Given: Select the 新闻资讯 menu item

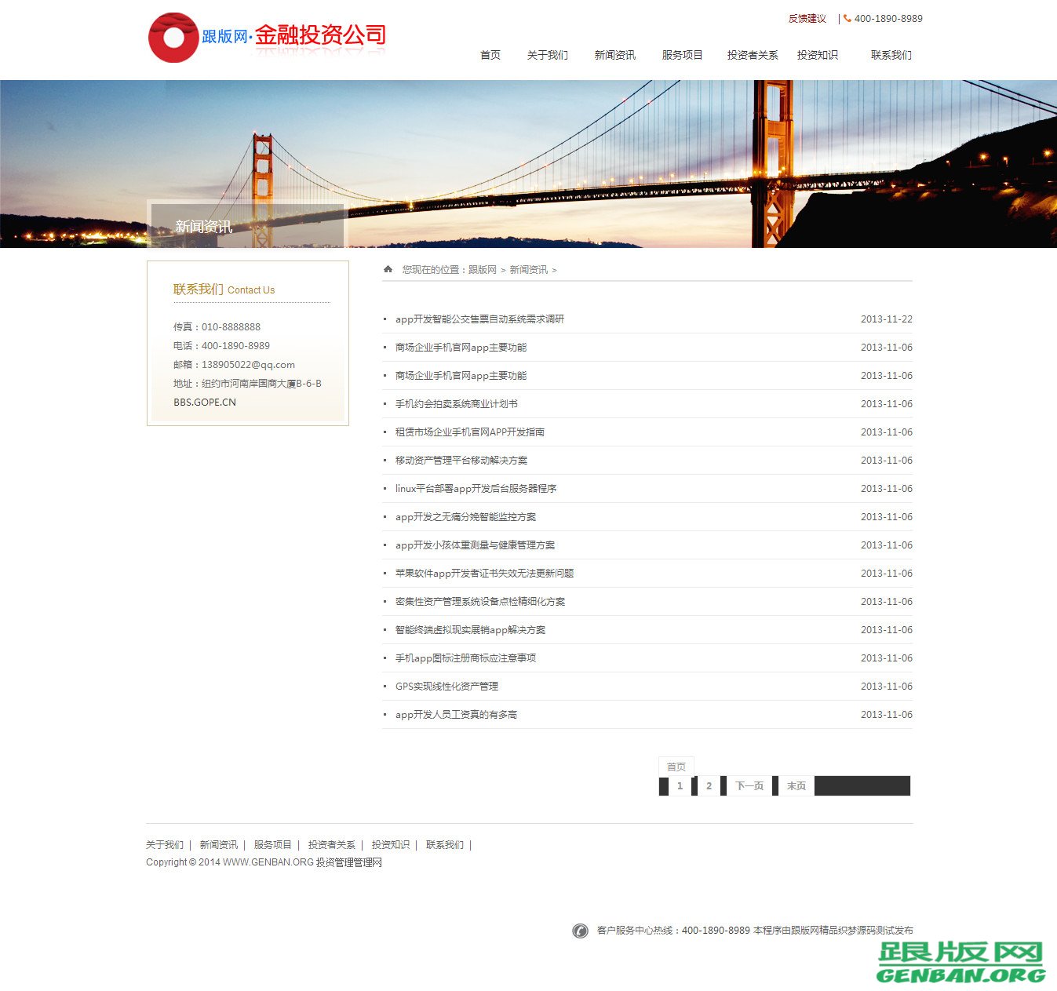Looking at the screenshot, I should pos(614,55).
